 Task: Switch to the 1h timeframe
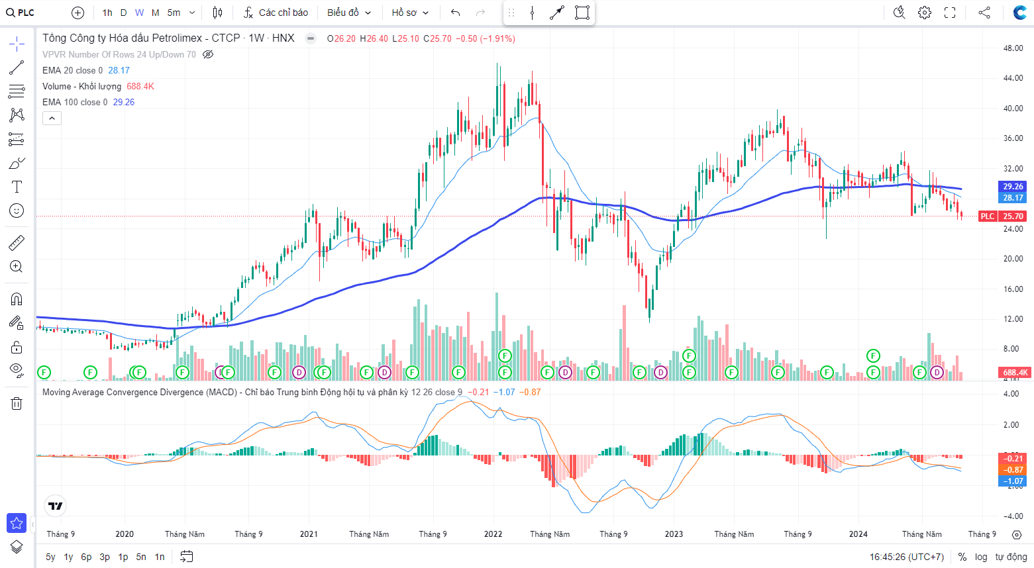click(107, 13)
